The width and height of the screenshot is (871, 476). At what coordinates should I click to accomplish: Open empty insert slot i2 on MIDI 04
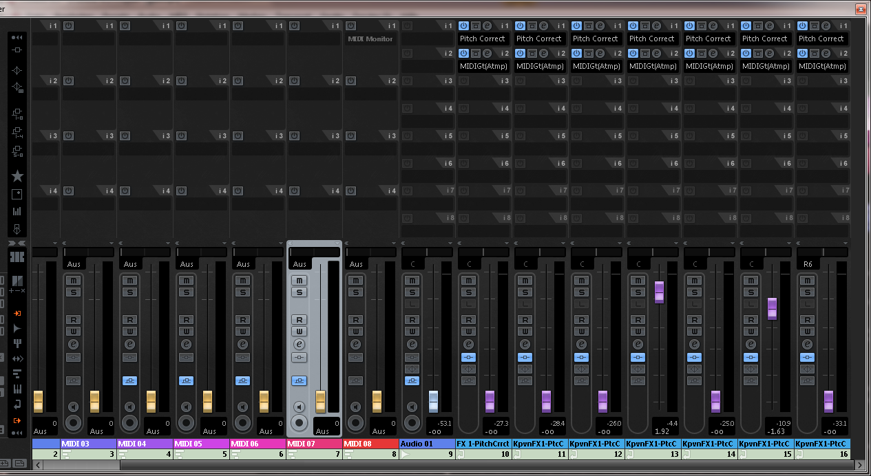coord(144,94)
